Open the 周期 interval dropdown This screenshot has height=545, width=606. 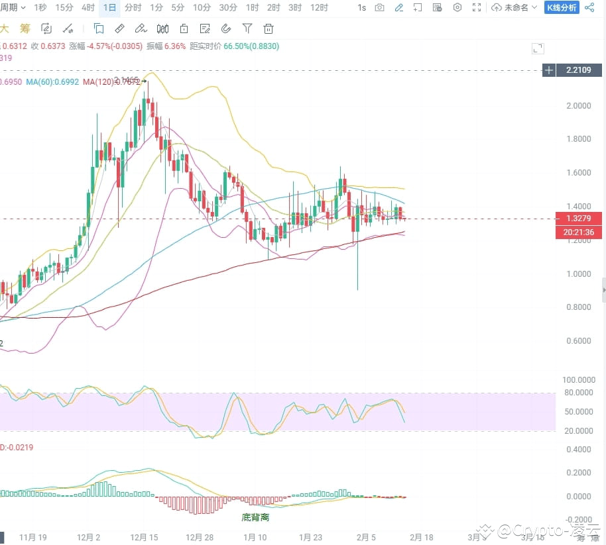coord(13,7)
